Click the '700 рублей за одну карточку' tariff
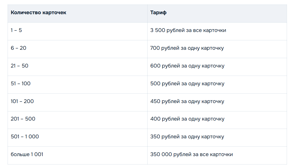The image size is (290, 167). pyautogui.click(x=187, y=48)
